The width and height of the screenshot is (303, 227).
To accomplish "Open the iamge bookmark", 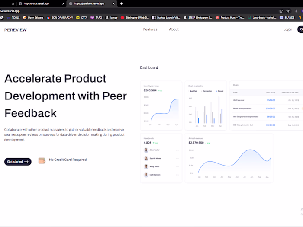I will [112, 18].
